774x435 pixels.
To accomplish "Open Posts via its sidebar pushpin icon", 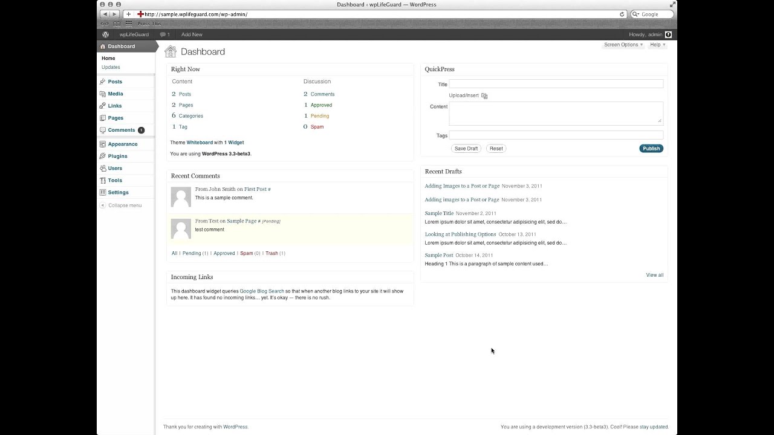I will pos(103,82).
